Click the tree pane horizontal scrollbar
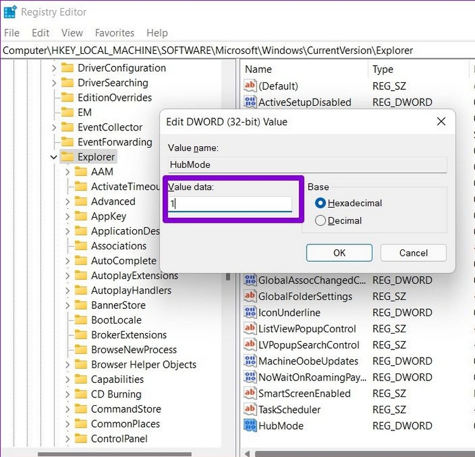 [x=115, y=454]
